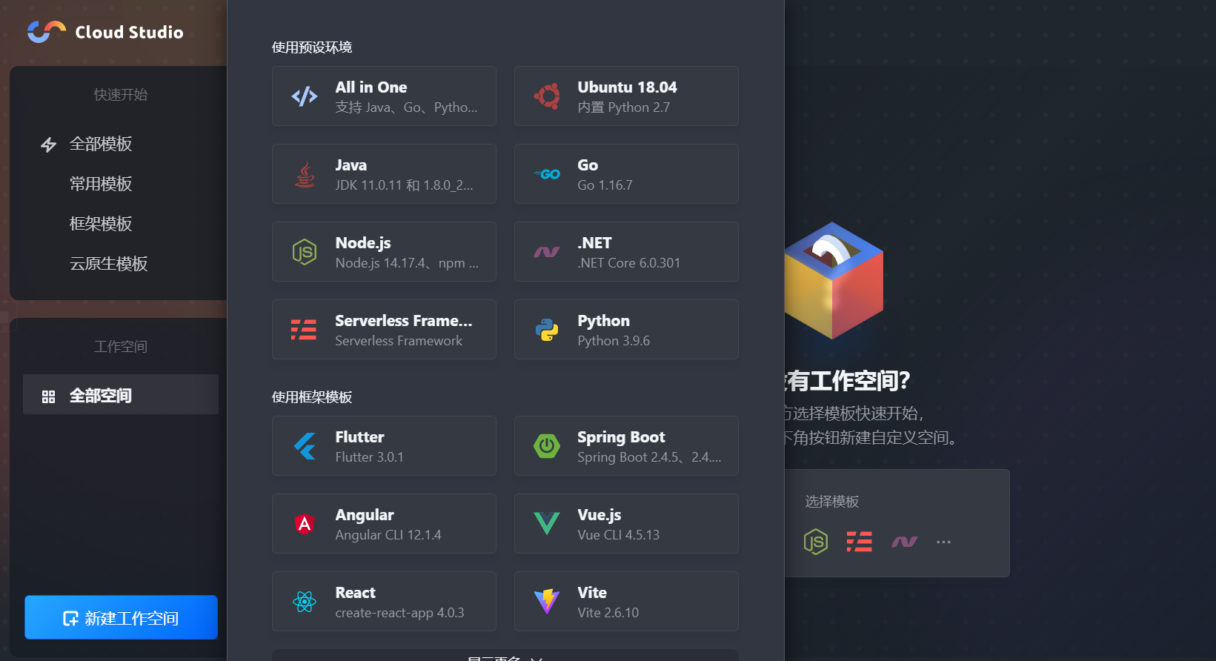Click the Go gopher logo icon
This screenshot has height=661, width=1216.
click(547, 174)
